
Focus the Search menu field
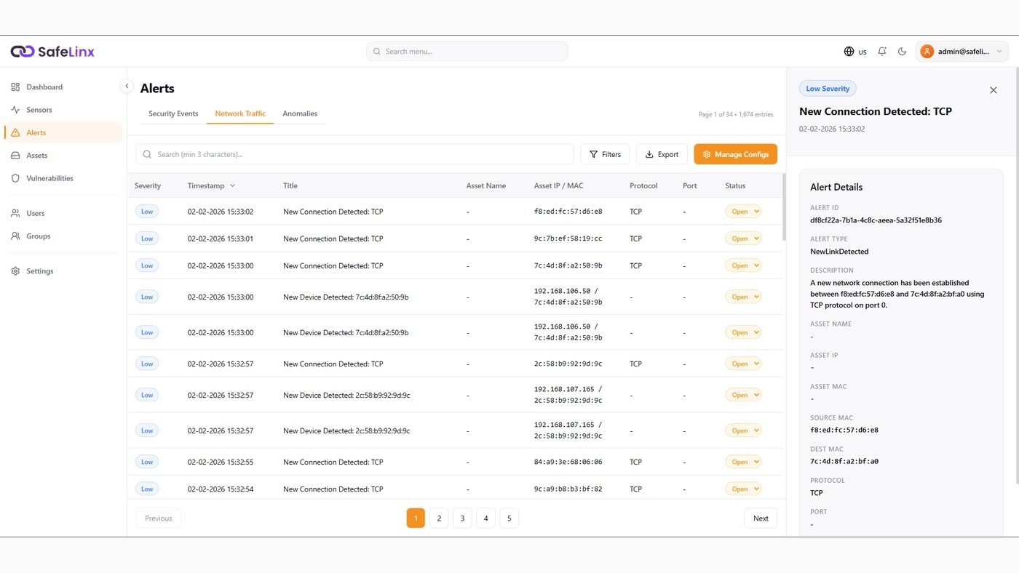467,52
